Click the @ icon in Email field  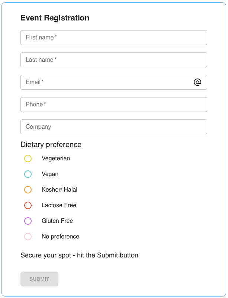tap(197, 82)
